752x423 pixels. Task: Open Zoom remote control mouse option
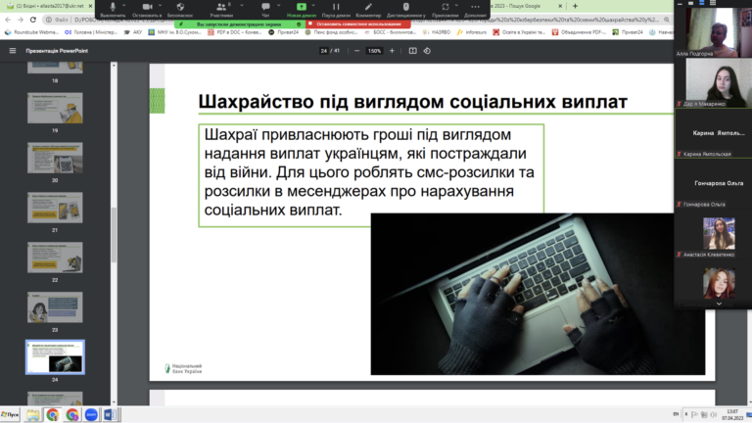(405, 9)
